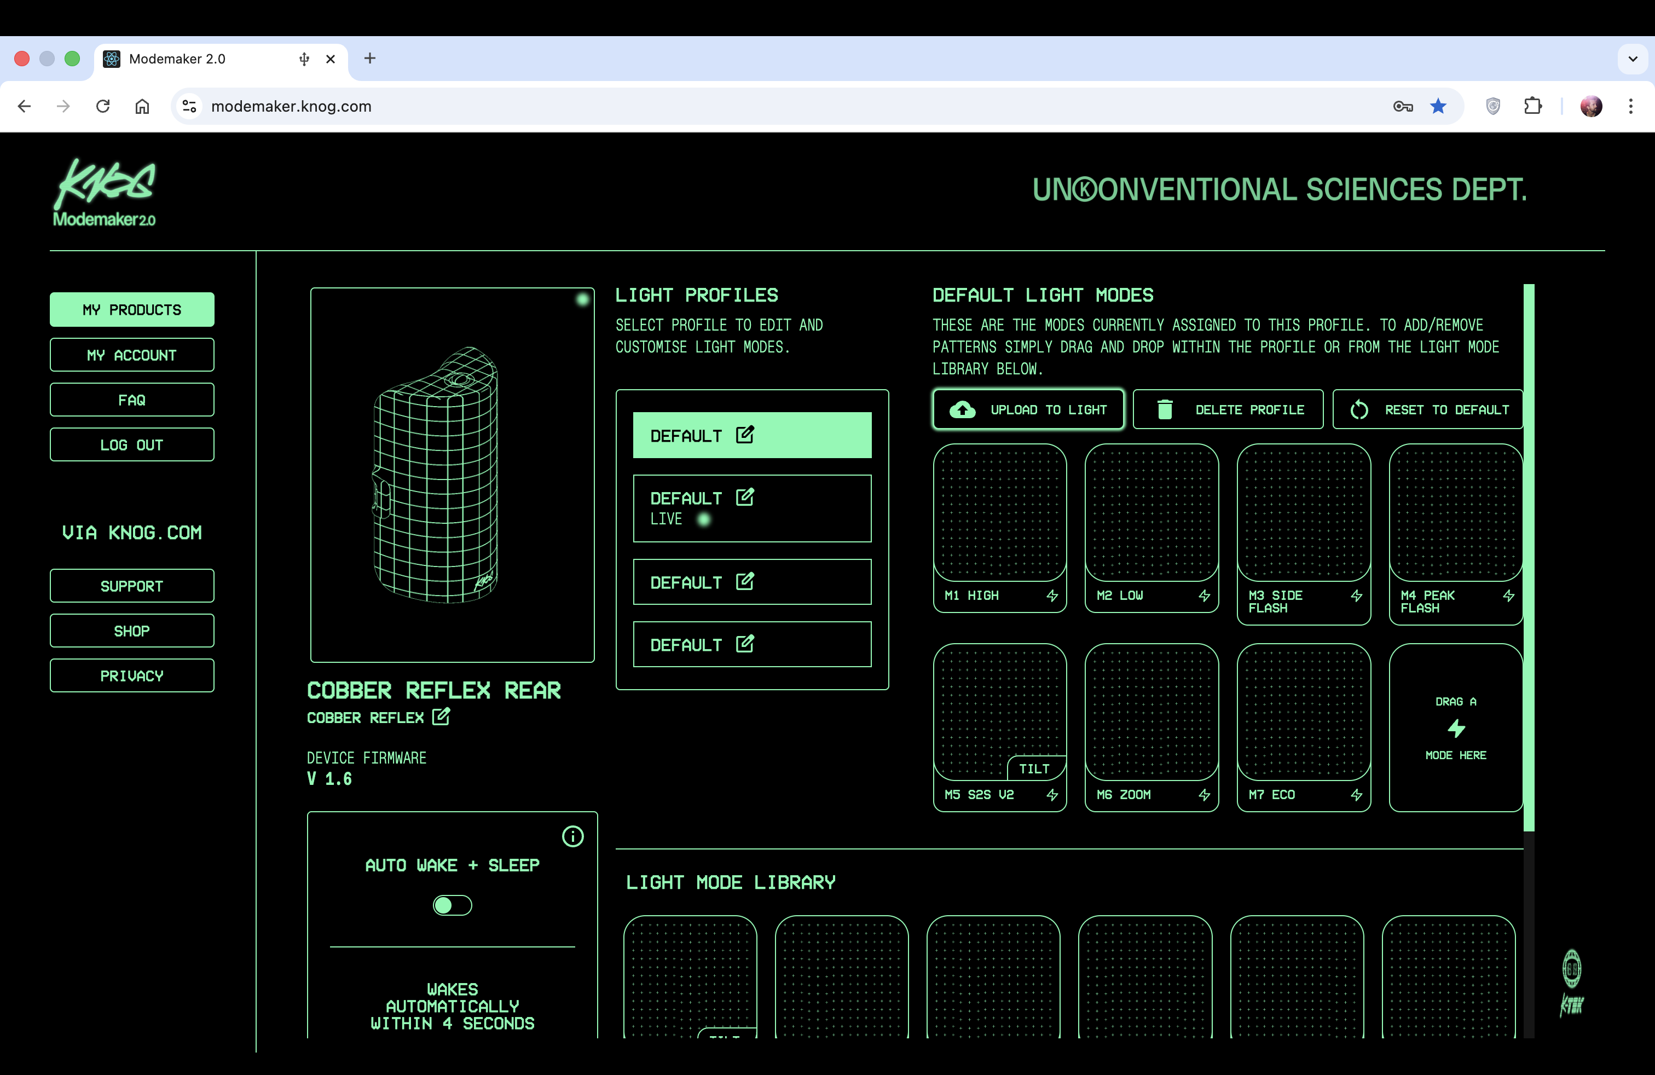Click the lightning bolt on M7 ECO mode

pyautogui.click(x=1356, y=795)
